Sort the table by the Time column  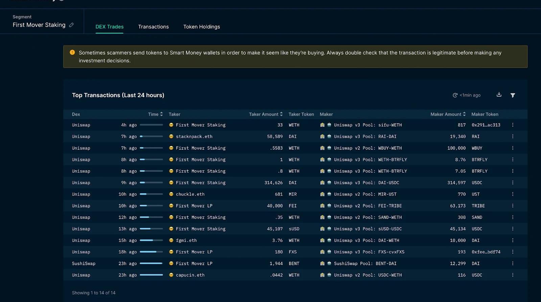[x=155, y=114]
